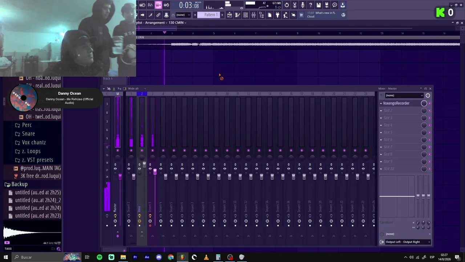
Task: Click the Windows Start button
Action: tap(6, 257)
